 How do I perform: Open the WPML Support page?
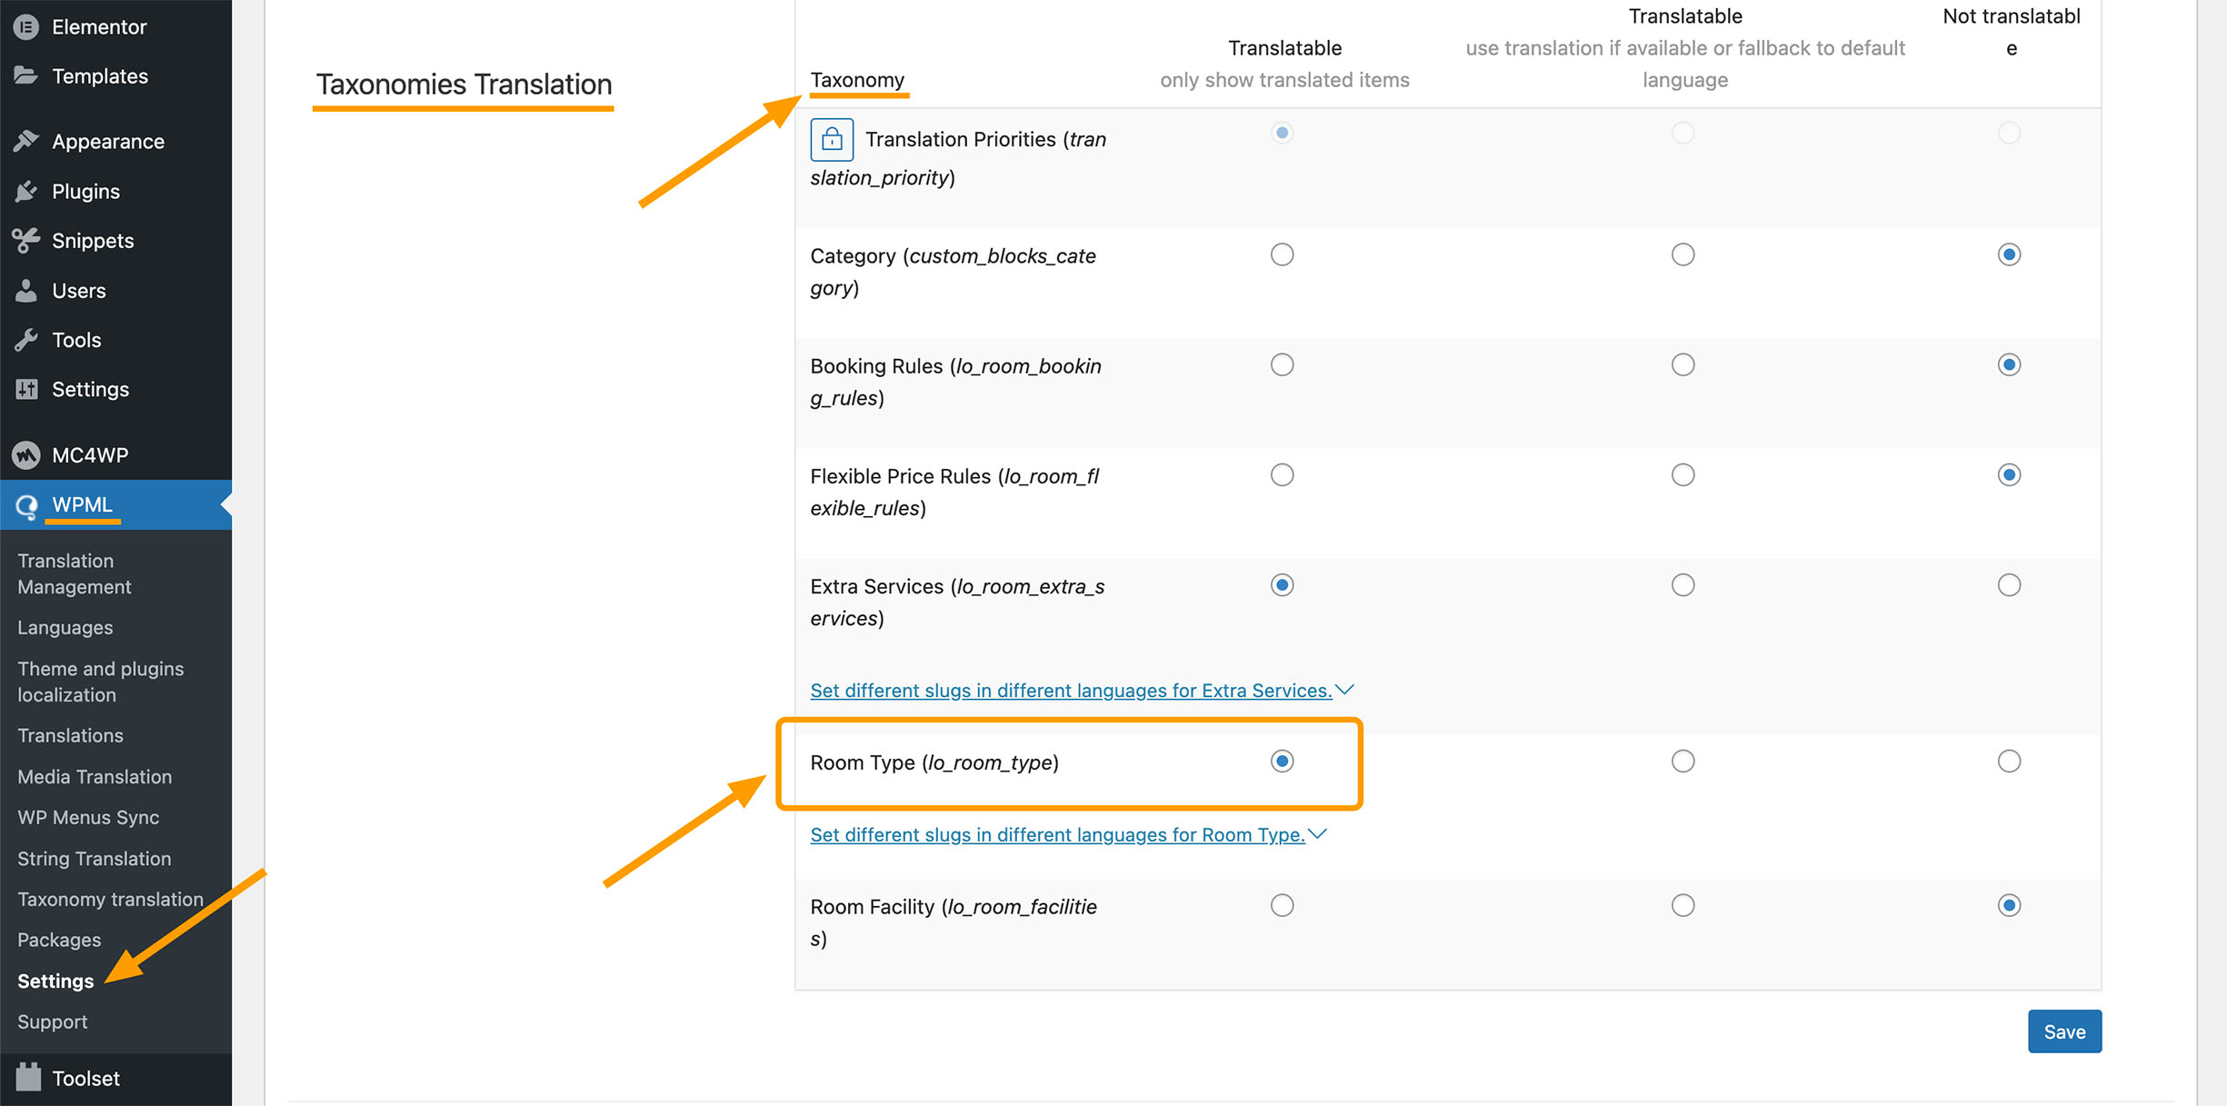click(x=52, y=1021)
